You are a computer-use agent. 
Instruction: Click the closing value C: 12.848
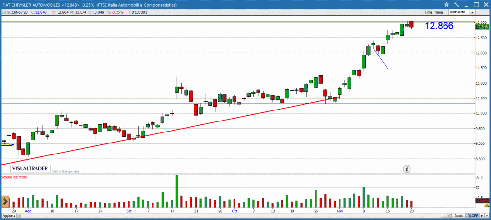[x=39, y=12]
